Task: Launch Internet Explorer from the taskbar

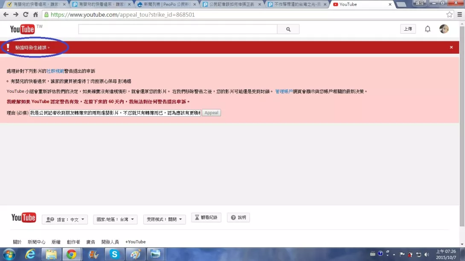Action: point(30,254)
